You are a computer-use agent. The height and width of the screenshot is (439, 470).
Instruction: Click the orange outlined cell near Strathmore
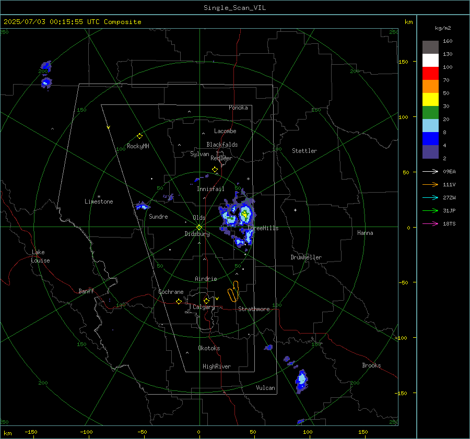pos(233,291)
